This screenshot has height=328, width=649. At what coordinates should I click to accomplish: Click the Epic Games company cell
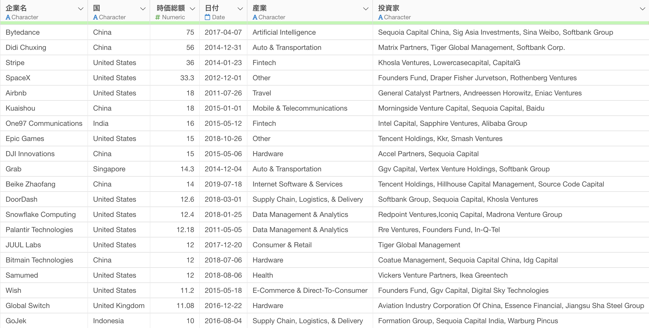pyautogui.click(x=44, y=139)
